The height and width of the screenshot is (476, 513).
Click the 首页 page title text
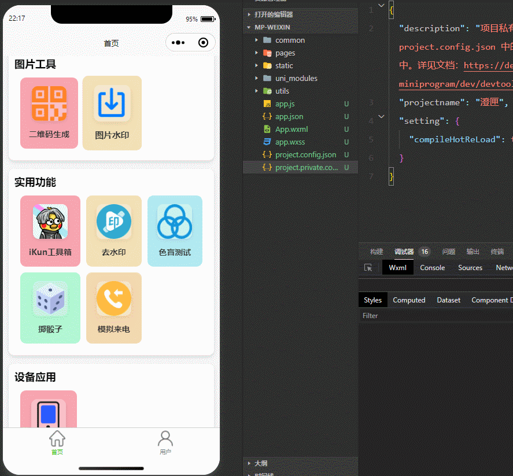tap(111, 43)
